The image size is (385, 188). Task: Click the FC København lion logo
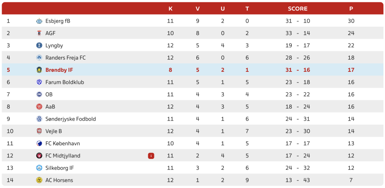tap(39, 144)
